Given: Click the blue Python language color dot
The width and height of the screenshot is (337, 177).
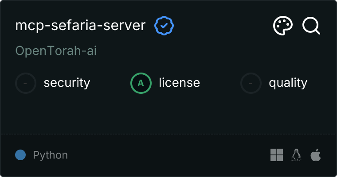Looking at the screenshot, I should tap(20, 155).
